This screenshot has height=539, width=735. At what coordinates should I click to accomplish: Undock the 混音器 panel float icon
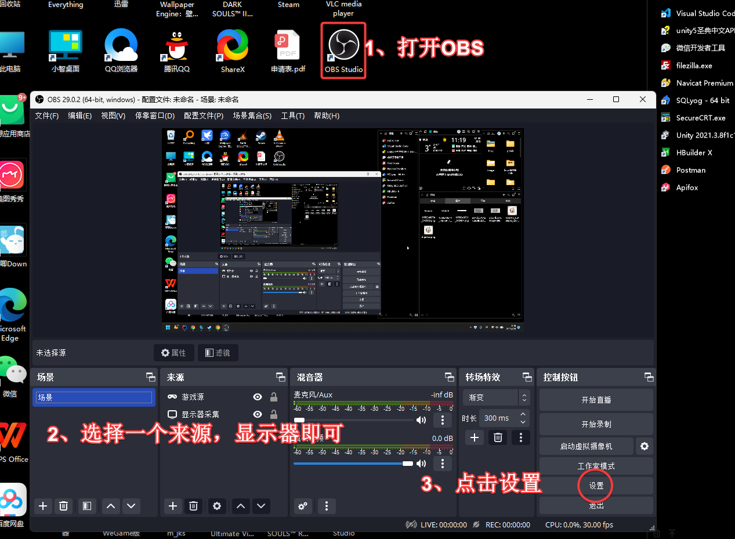click(x=449, y=377)
